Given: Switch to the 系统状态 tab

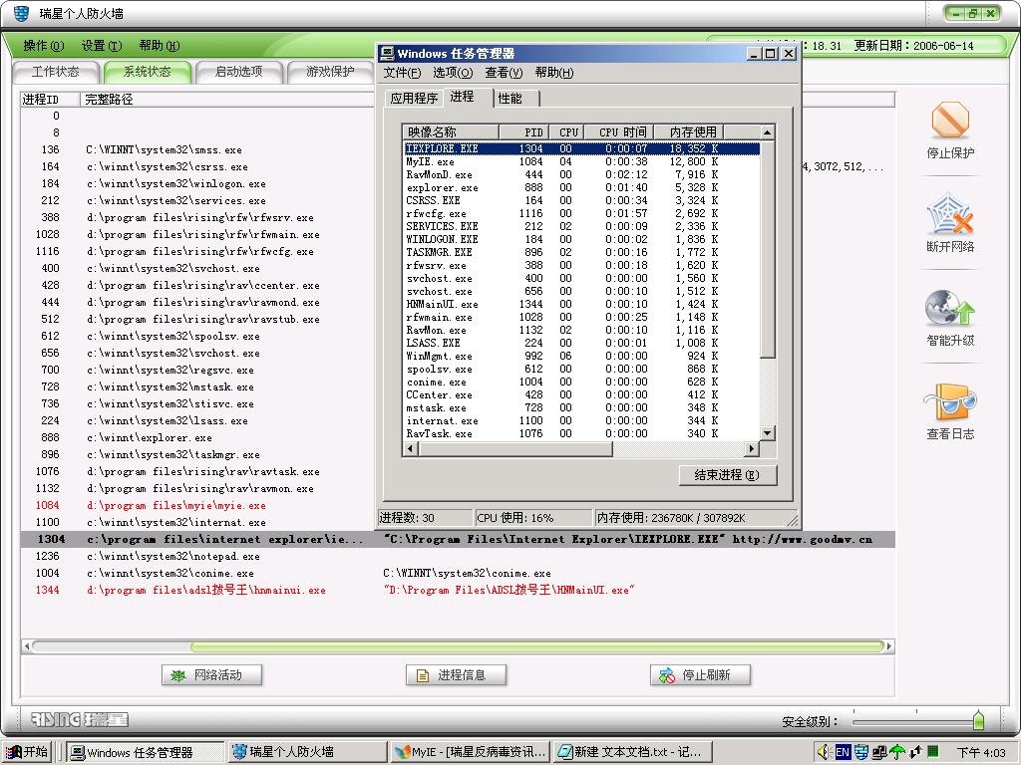Looking at the screenshot, I should point(148,72).
